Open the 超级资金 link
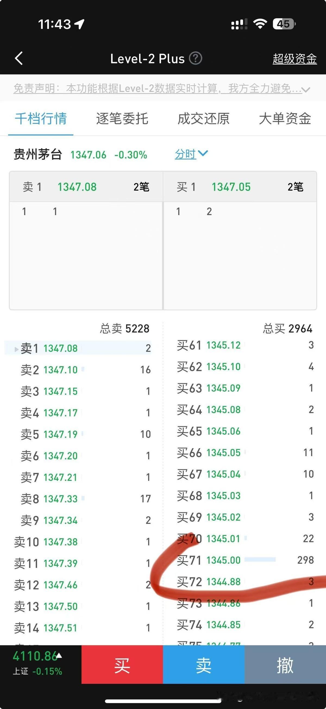 point(294,59)
